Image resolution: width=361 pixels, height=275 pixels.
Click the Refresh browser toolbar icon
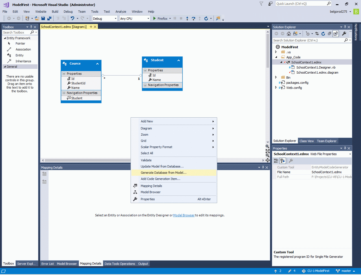pyautogui.click(x=206, y=18)
